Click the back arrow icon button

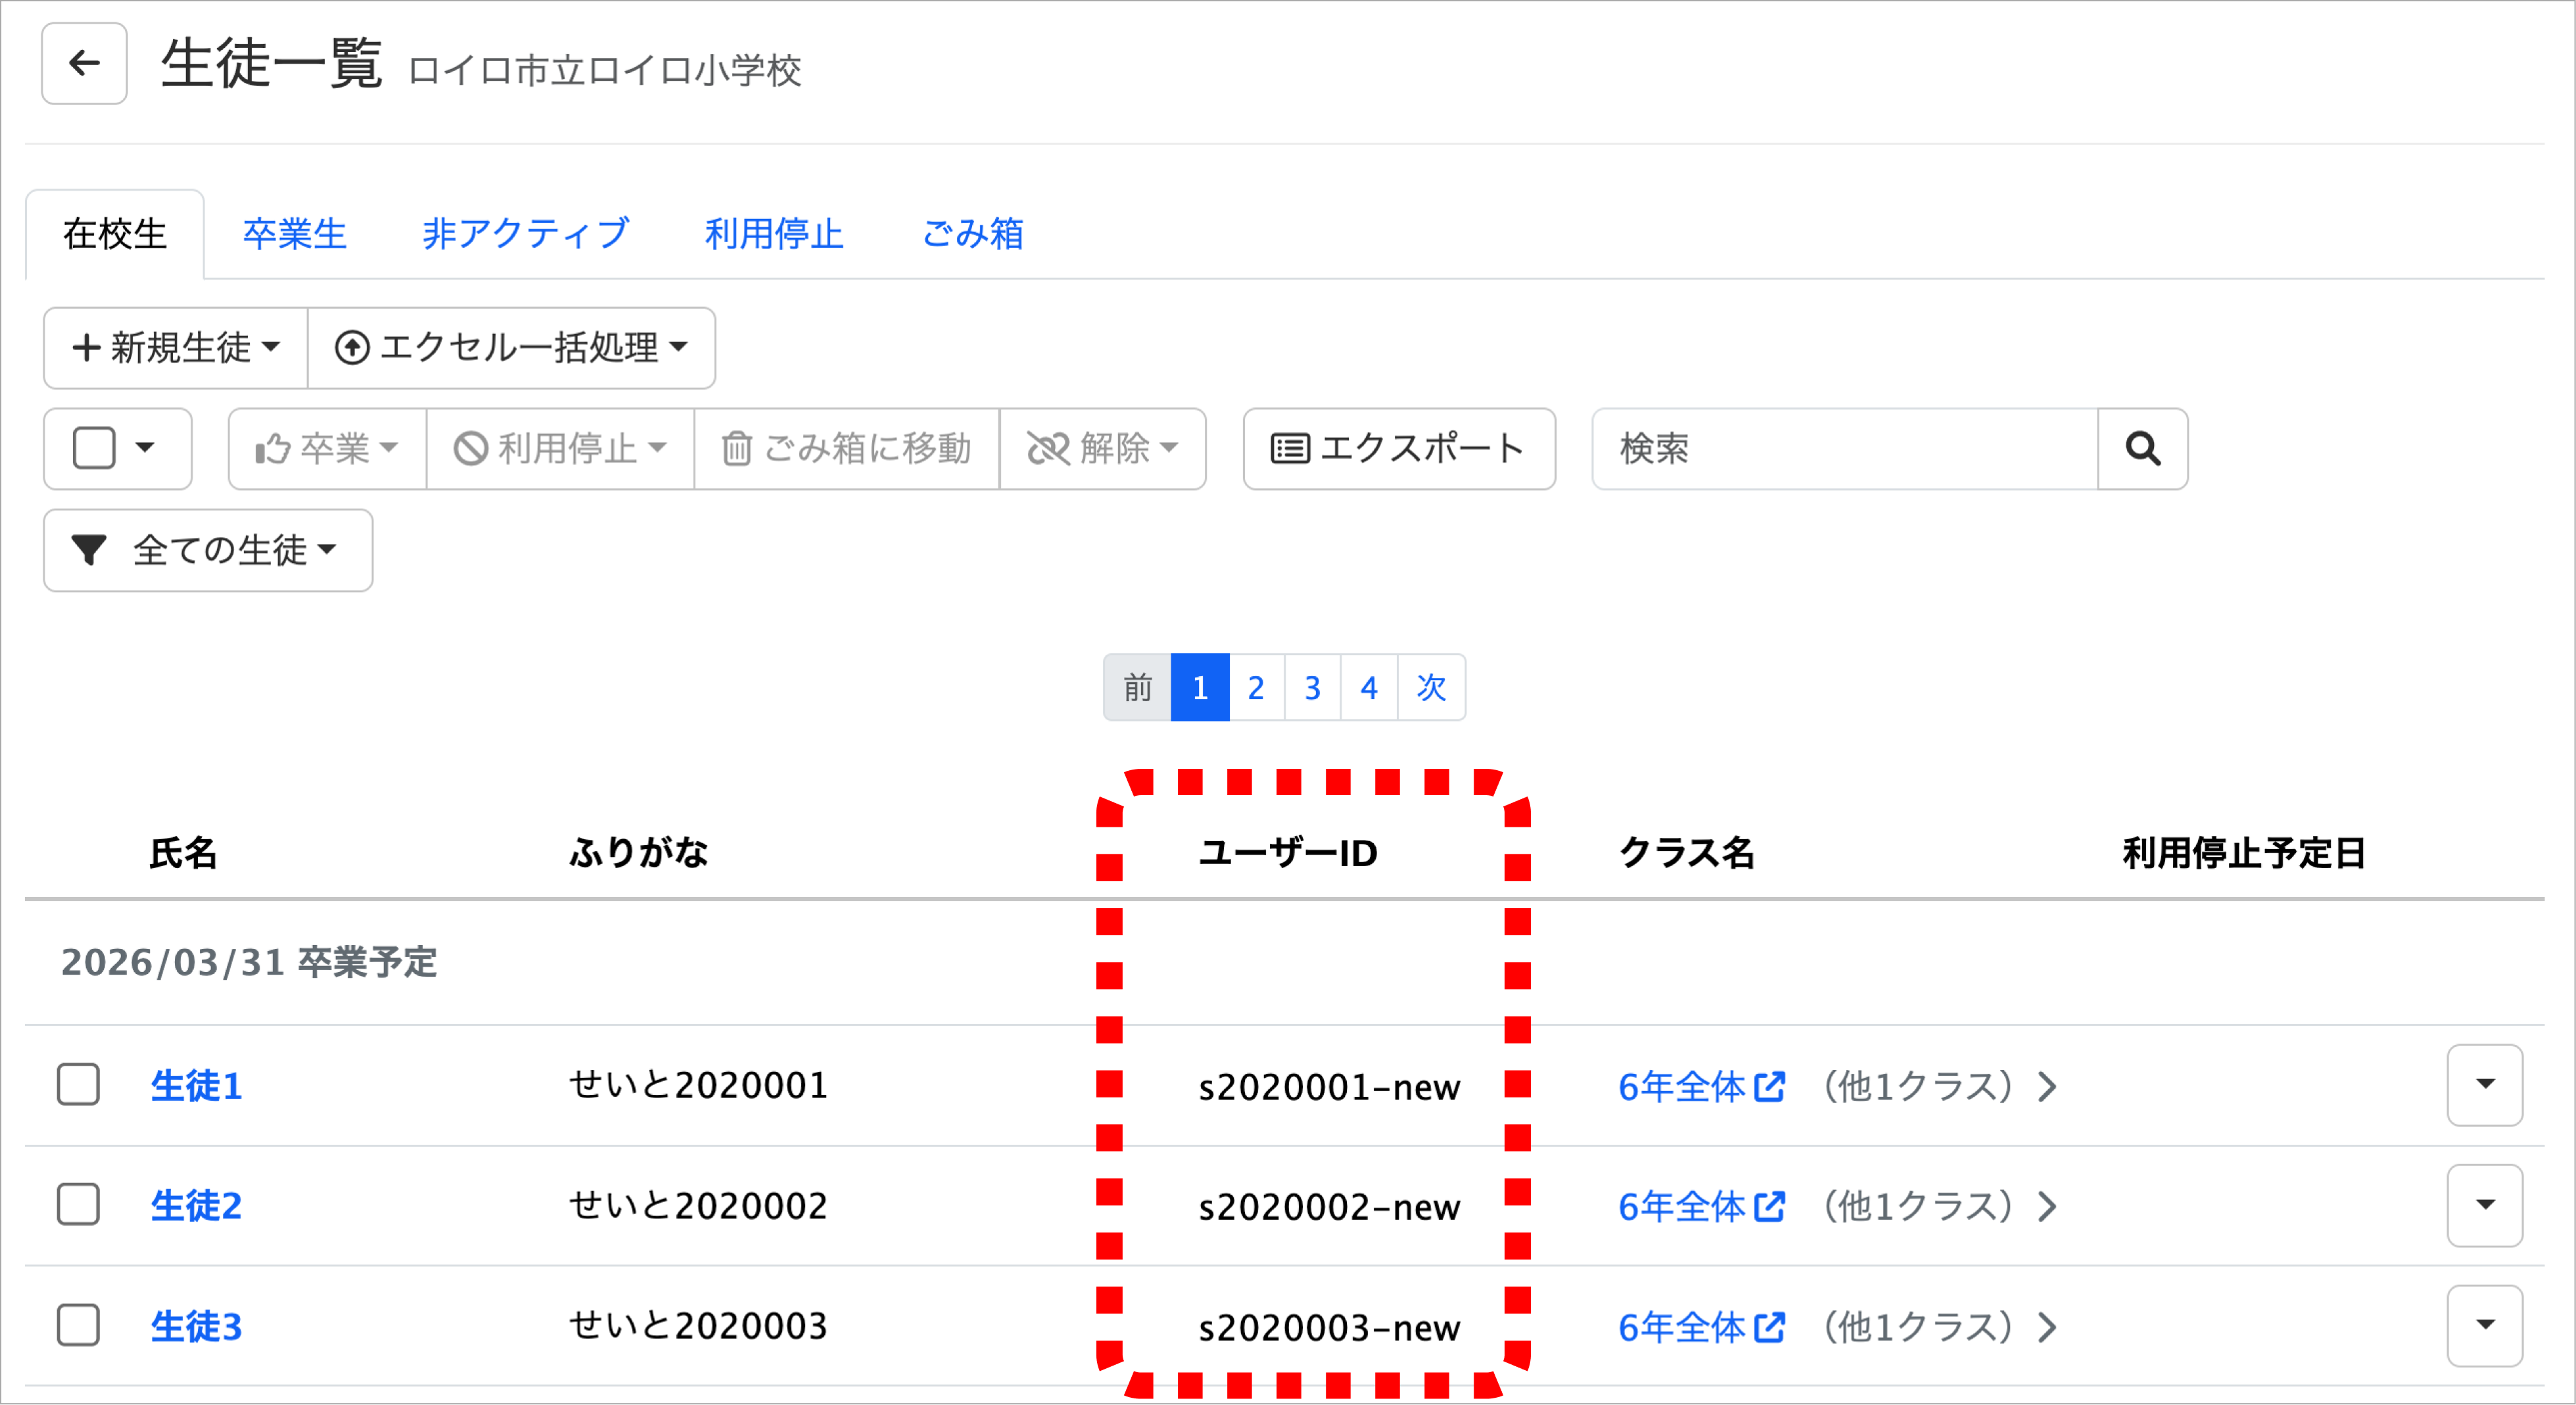[84, 64]
